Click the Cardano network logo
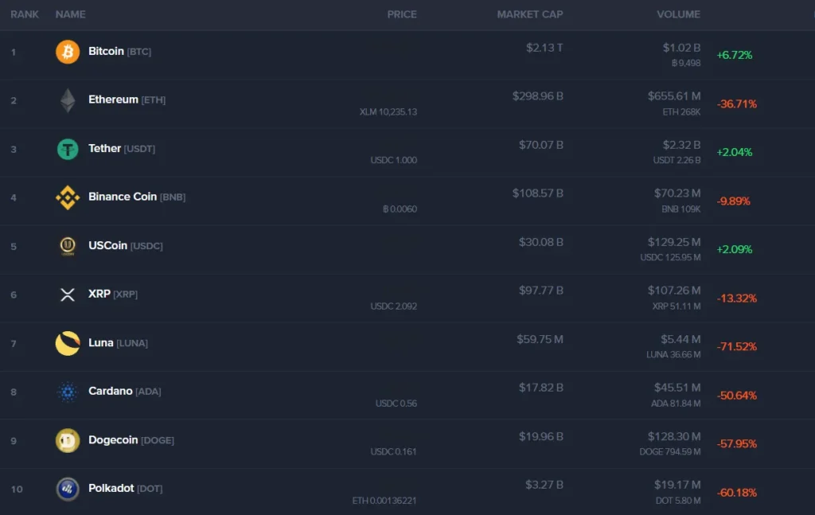This screenshot has height=515, width=815. [x=67, y=392]
